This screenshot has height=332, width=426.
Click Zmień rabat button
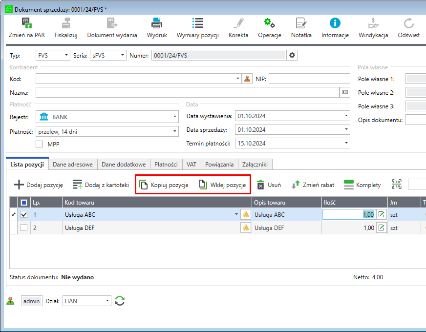[x=313, y=185]
